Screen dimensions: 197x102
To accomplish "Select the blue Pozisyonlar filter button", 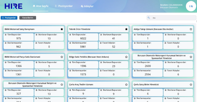I will point(9,18).
